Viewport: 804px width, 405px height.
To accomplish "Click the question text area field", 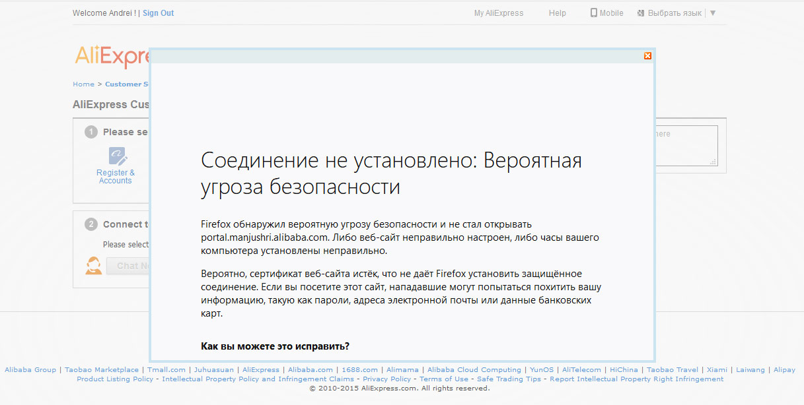I will click(x=686, y=145).
